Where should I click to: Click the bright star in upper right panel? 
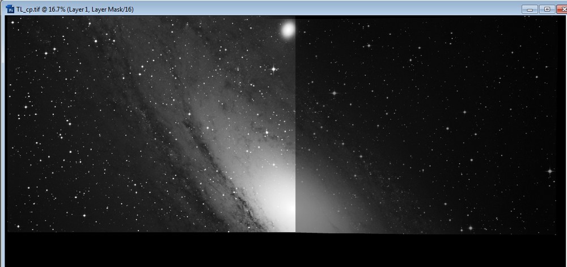(333, 92)
